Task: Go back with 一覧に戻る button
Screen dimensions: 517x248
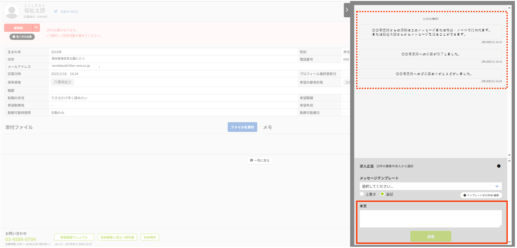Action: coord(260,160)
